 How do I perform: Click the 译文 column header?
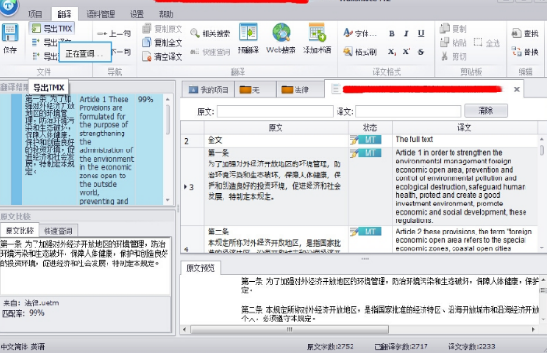[465, 128]
